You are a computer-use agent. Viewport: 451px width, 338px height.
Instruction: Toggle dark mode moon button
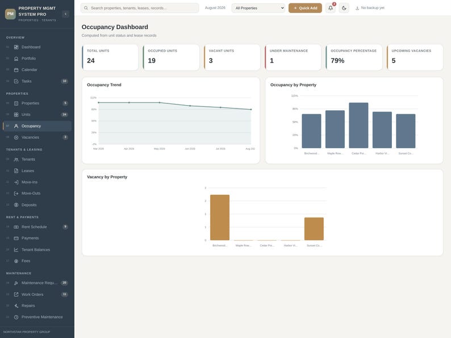(x=344, y=8)
